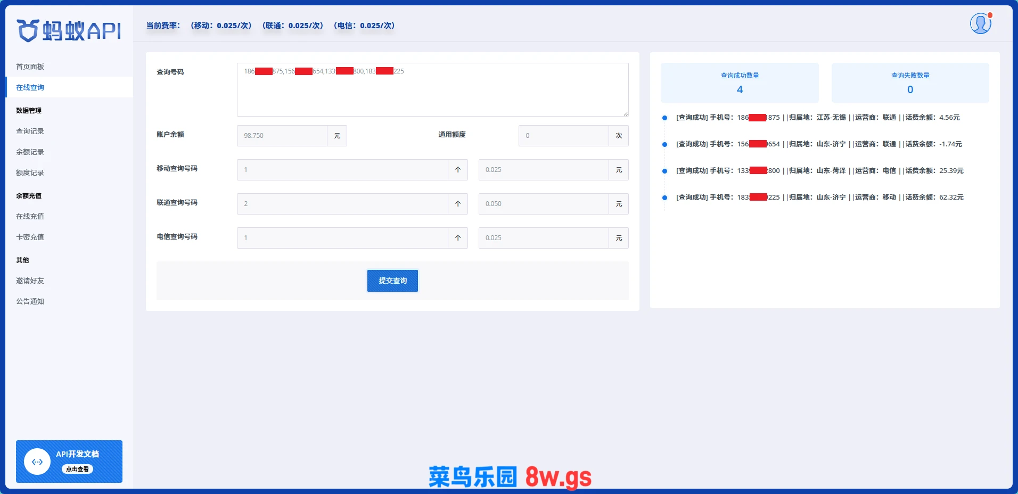
Task: Click the 查询成功数量 stat card
Action: [740, 83]
